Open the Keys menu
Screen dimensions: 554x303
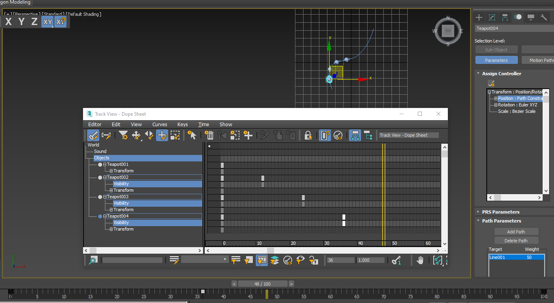point(182,124)
